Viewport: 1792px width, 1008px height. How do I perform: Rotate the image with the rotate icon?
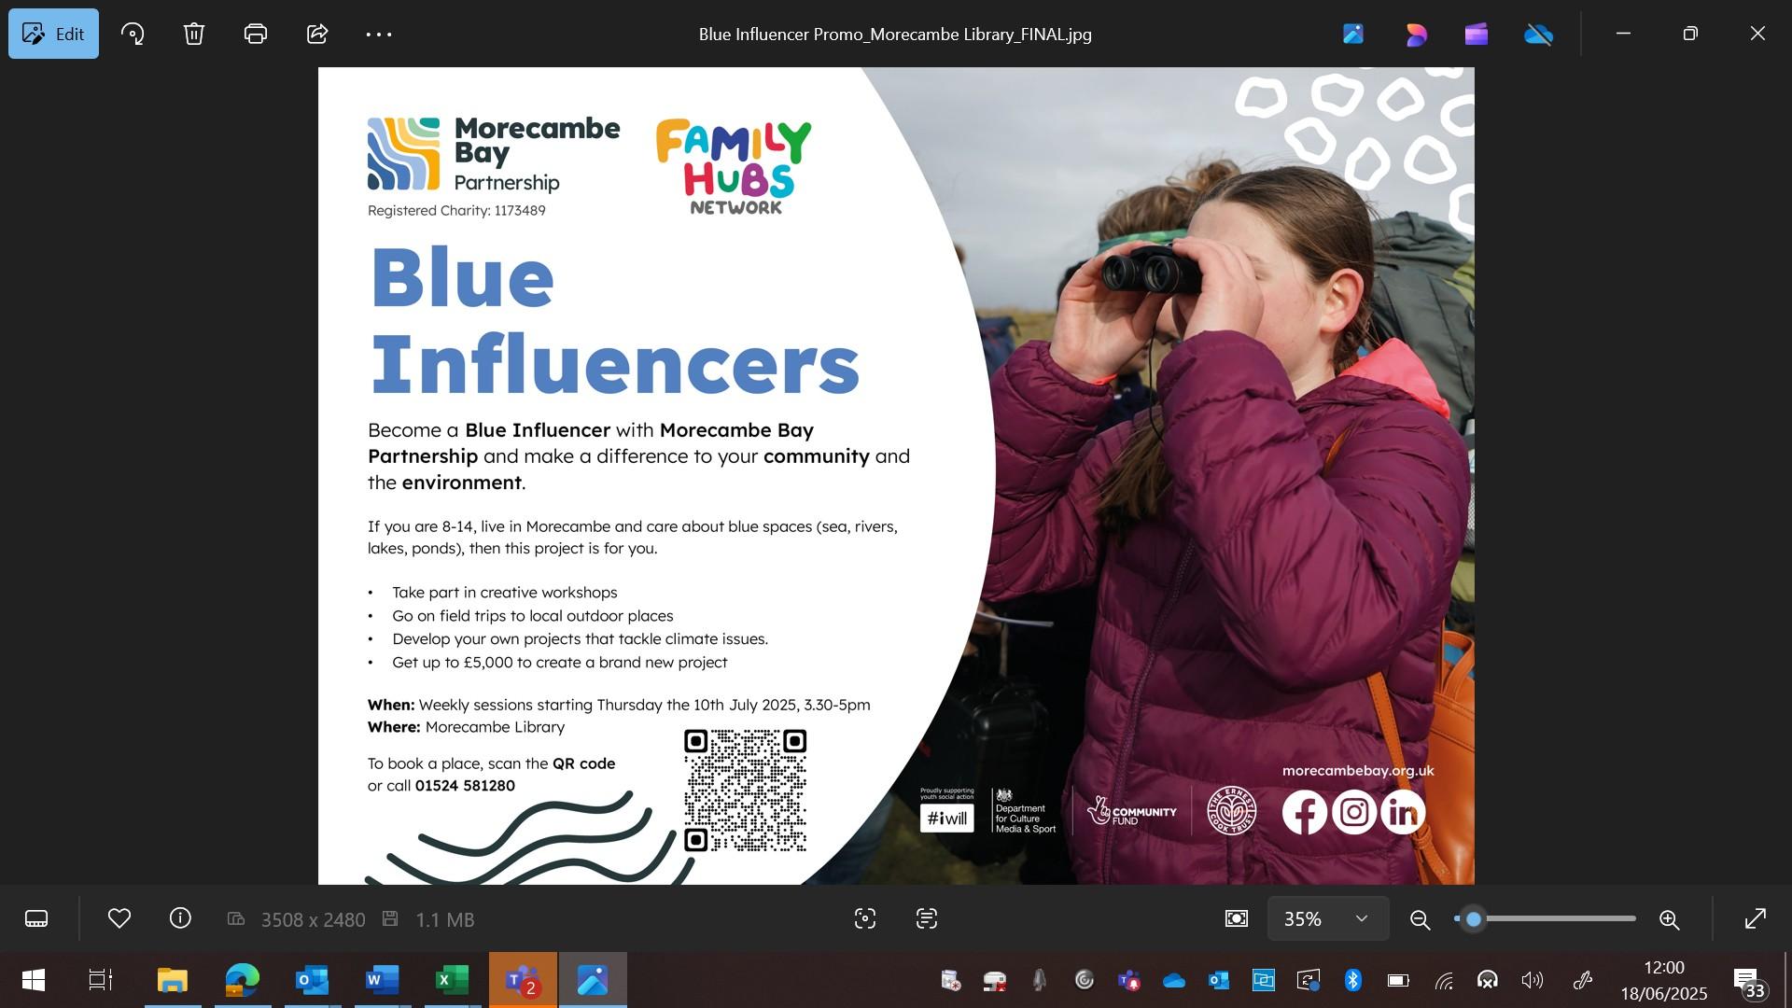[x=133, y=34]
